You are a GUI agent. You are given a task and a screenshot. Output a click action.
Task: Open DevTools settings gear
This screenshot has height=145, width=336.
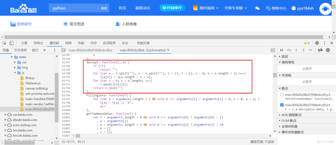coord(317,43)
